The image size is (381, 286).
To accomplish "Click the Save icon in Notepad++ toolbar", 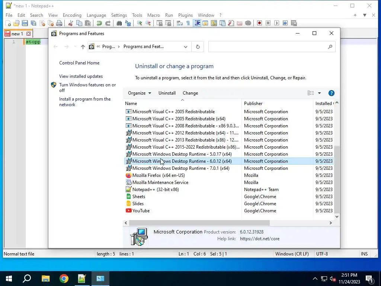I will pos(25,23).
